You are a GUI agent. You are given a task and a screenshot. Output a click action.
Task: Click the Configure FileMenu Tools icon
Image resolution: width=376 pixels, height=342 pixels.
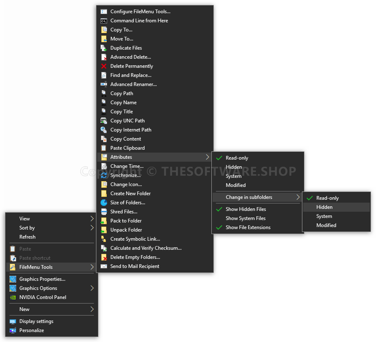pos(103,12)
